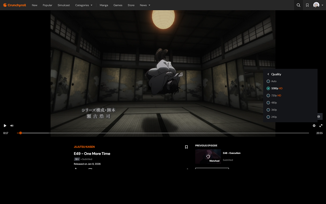
Task: Open the Games section
Action: click(x=118, y=5)
